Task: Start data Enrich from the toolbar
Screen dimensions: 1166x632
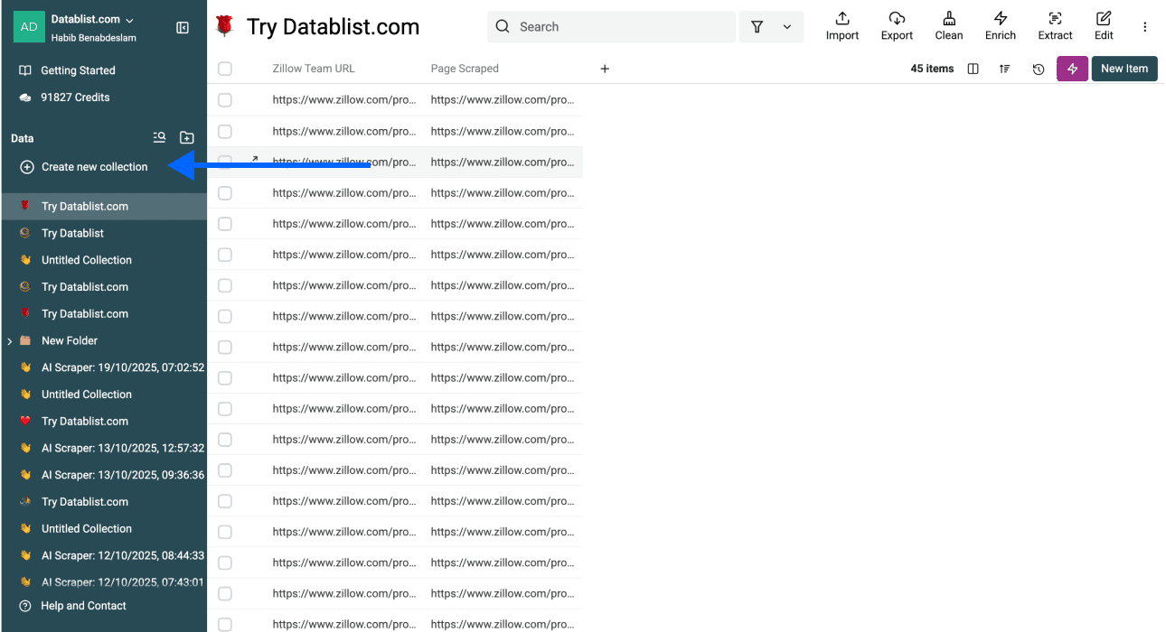Action: pyautogui.click(x=1000, y=25)
